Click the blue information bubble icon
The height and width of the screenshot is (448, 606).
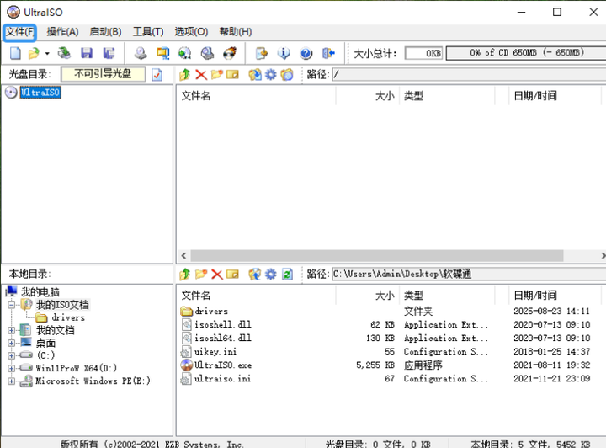coord(284,53)
